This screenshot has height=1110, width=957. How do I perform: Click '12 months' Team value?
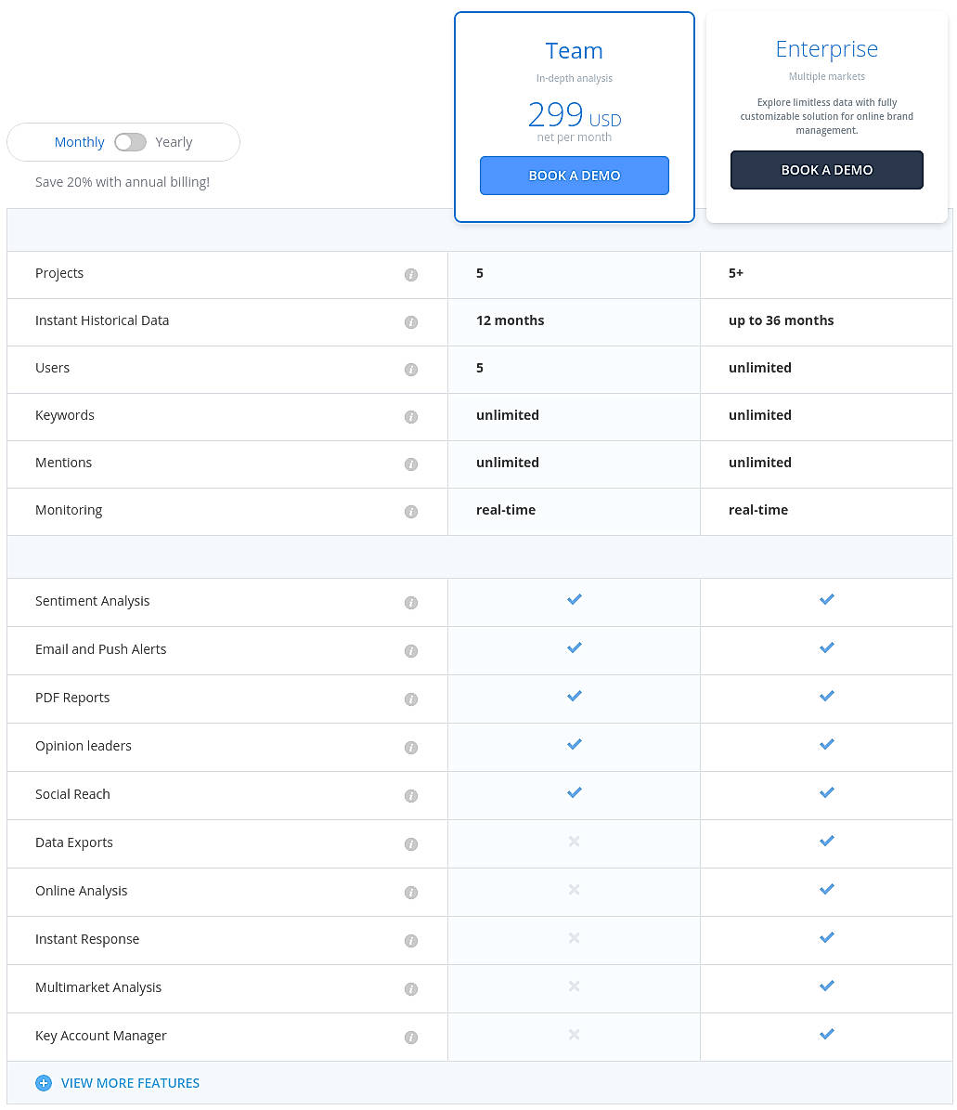[510, 320]
